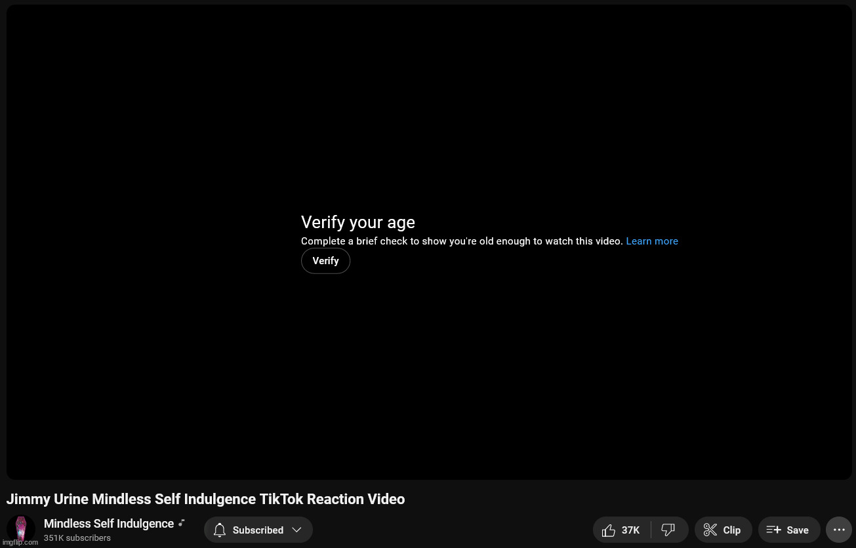The width and height of the screenshot is (856, 548).
Task: Click the thumbs-up like icon
Action: coord(608,530)
